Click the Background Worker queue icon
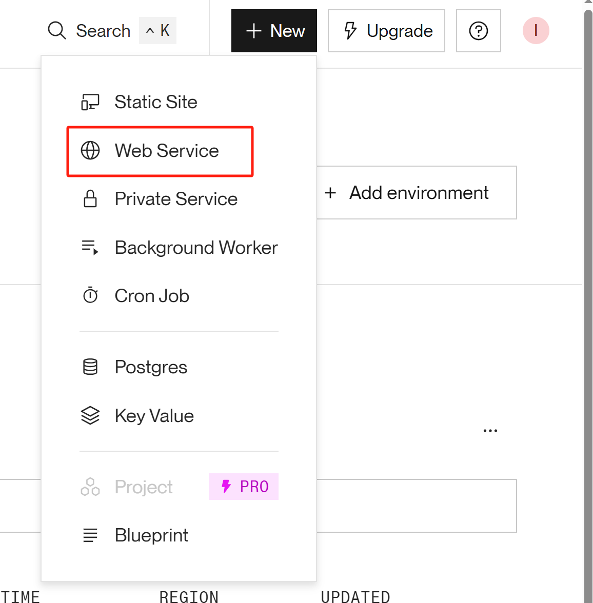Viewport: 593px width, 603px height. [90, 247]
